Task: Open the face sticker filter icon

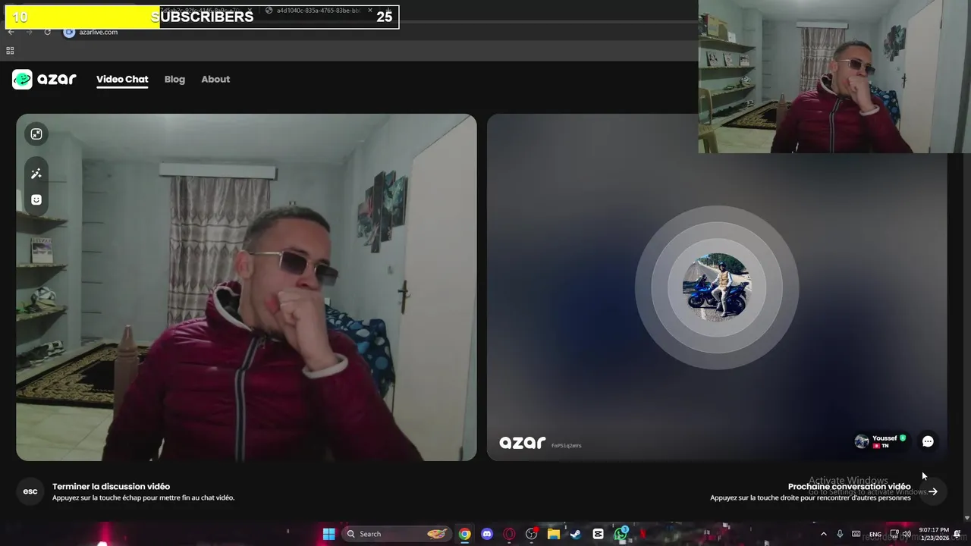Action: (36, 199)
